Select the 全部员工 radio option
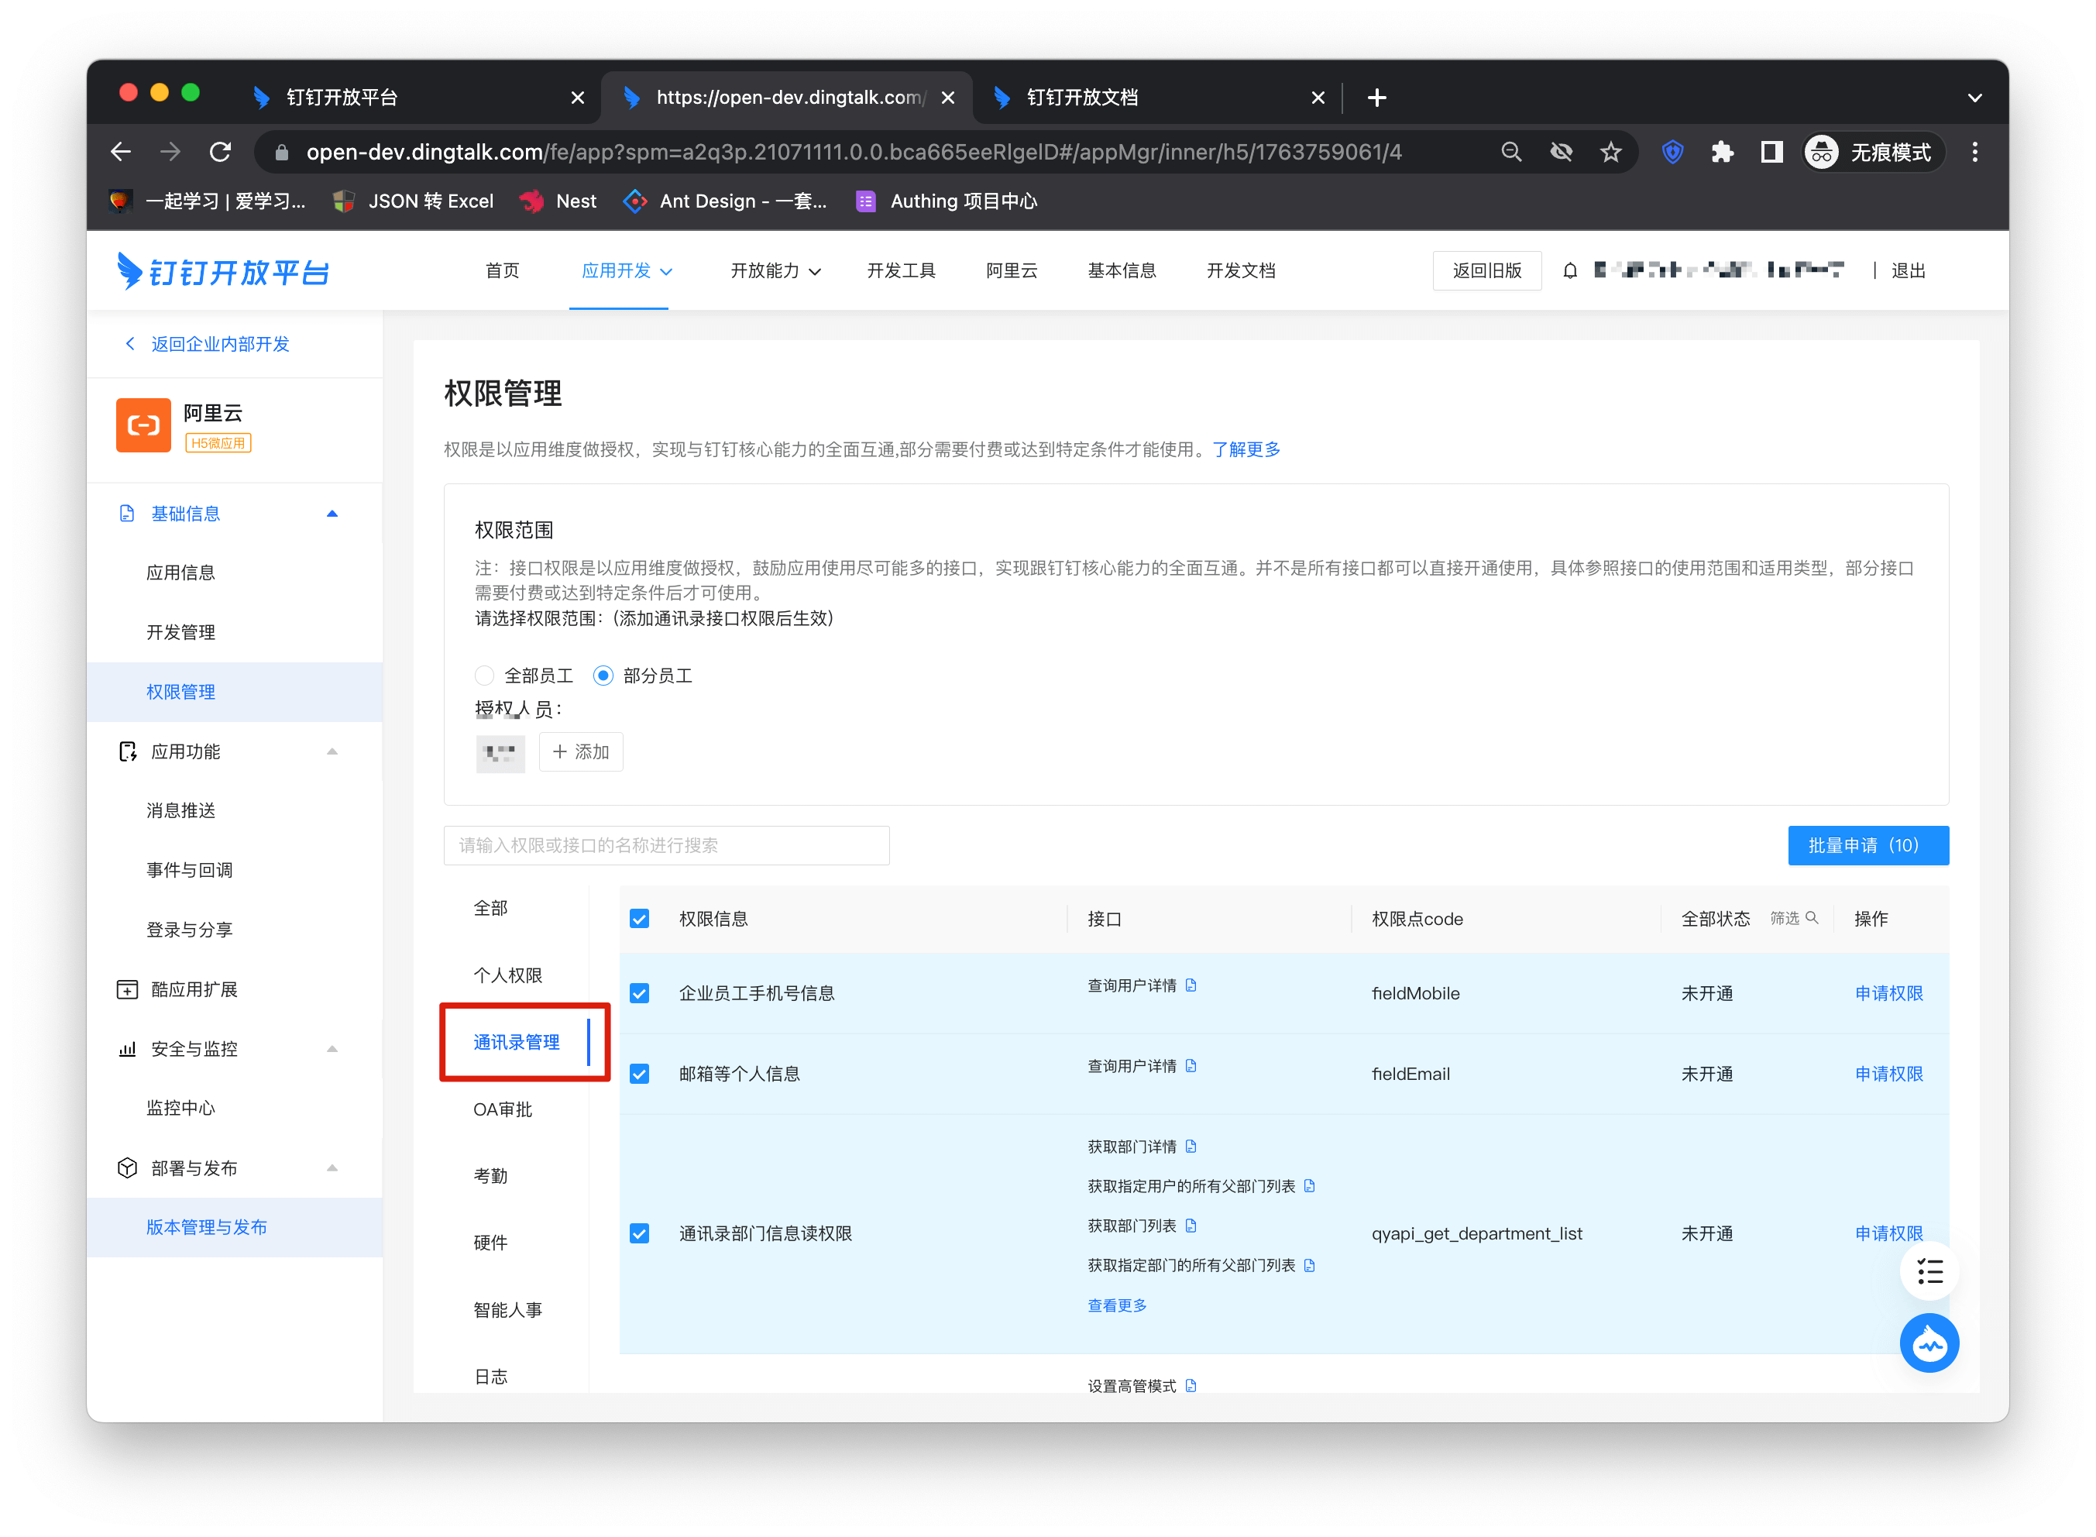The width and height of the screenshot is (2096, 1537). pos(484,676)
